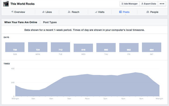Select the Sunday bar showing 708

[15, 47]
